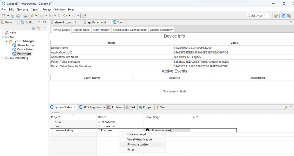Open the dropdown beside the highlighter icon

click(x=36, y=16)
